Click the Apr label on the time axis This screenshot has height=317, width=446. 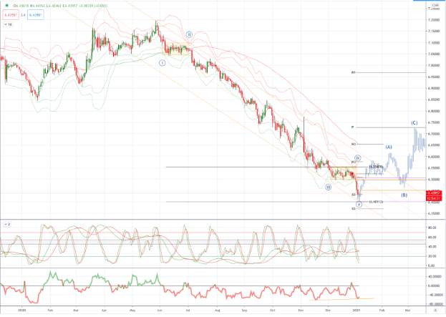coord(104,310)
